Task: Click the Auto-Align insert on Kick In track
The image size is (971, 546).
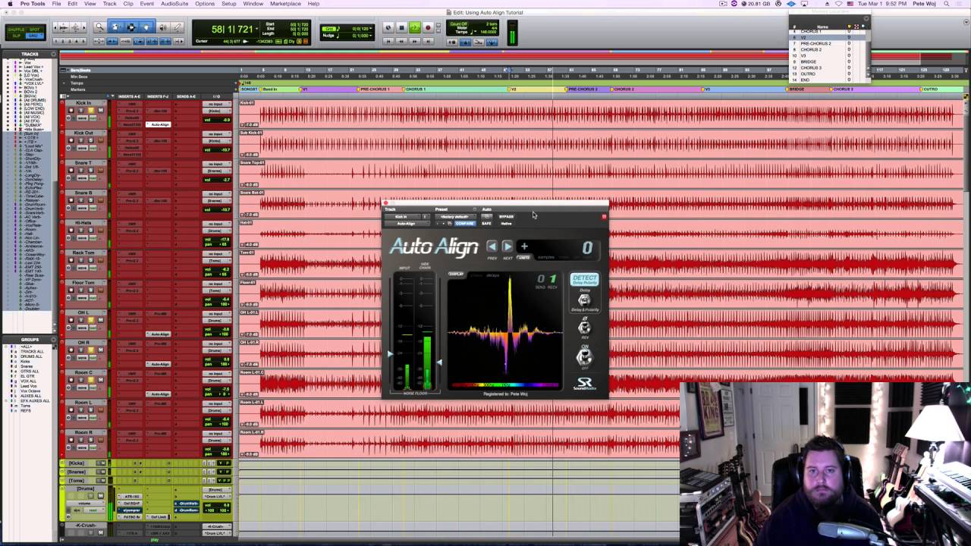Action: pyautogui.click(x=160, y=124)
